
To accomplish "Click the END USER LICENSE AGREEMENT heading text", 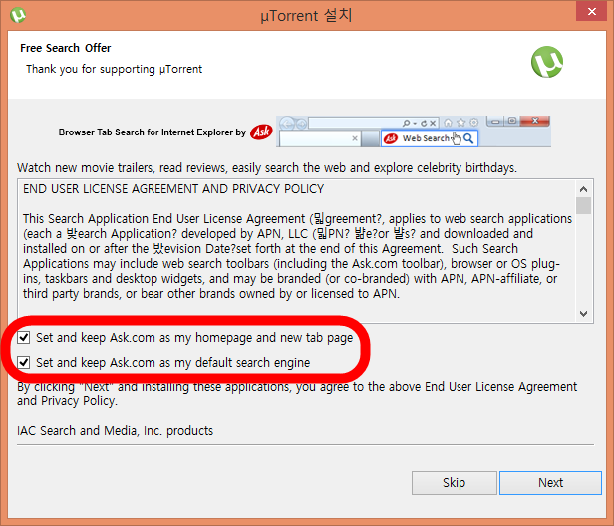I will tap(173, 189).
